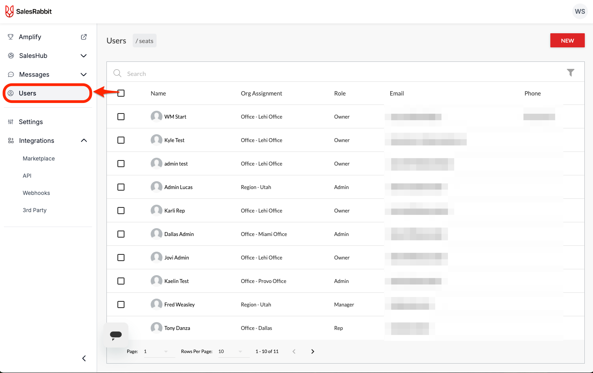Collapse the sidebar with the arrow

click(84, 359)
